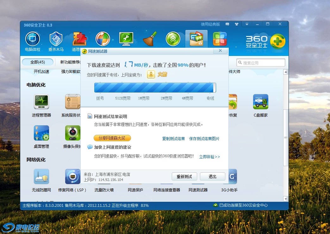Image resolution: width=330 pixels, height=234 pixels.
Task: Click the 已成功连接至360云安全中心 status text
Action: 243,205
